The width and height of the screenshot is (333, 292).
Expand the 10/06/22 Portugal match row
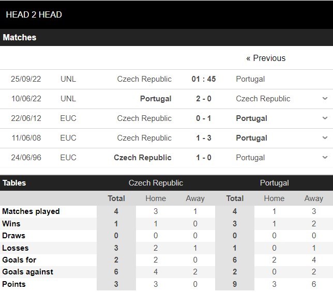click(x=325, y=99)
